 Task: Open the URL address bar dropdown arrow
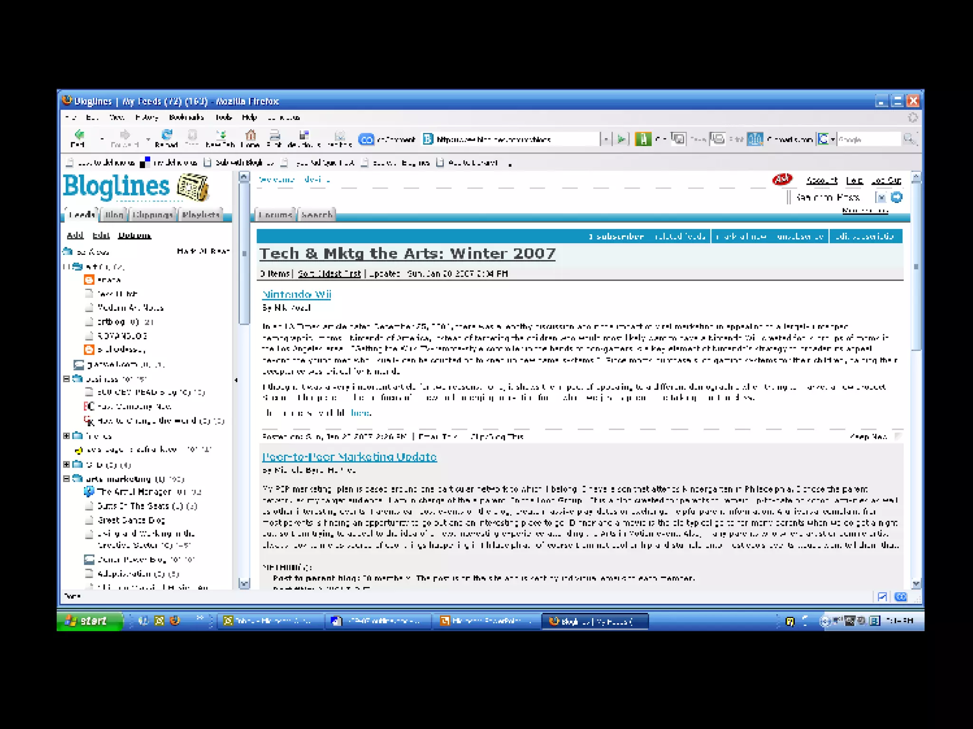(606, 139)
